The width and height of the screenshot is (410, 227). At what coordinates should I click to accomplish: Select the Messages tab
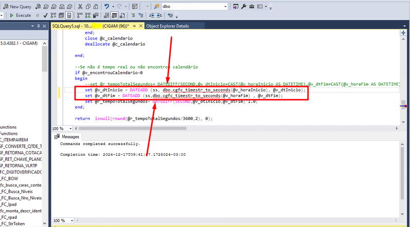click(67, 137)
